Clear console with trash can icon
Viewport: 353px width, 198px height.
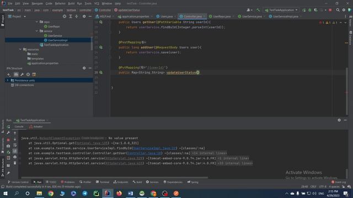tap(15, 163)
